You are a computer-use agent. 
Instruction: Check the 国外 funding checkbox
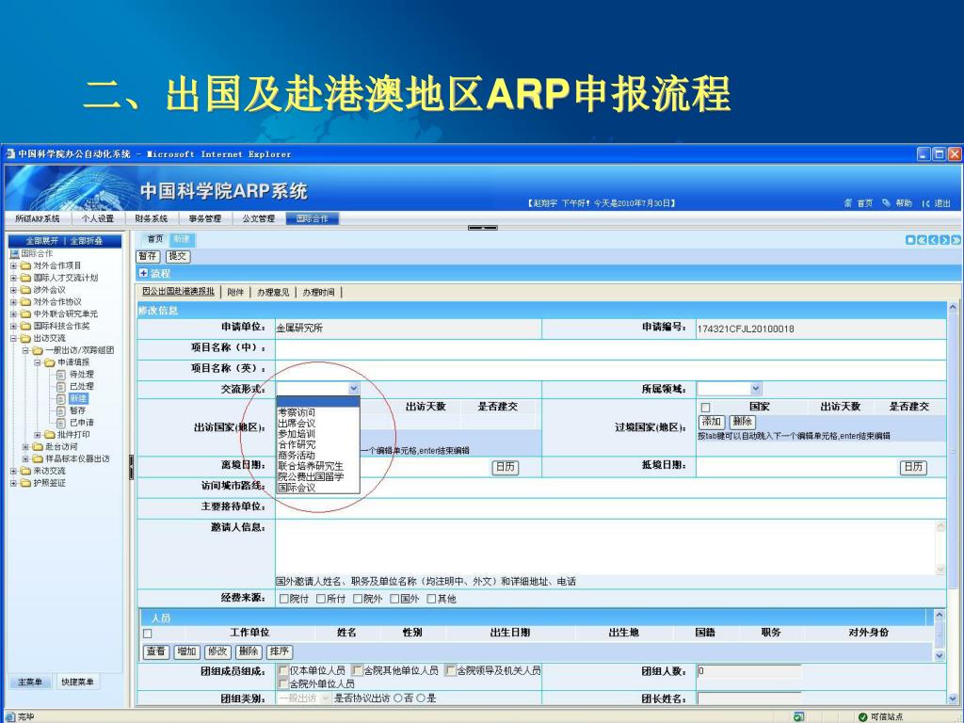(x=394, y=599)
